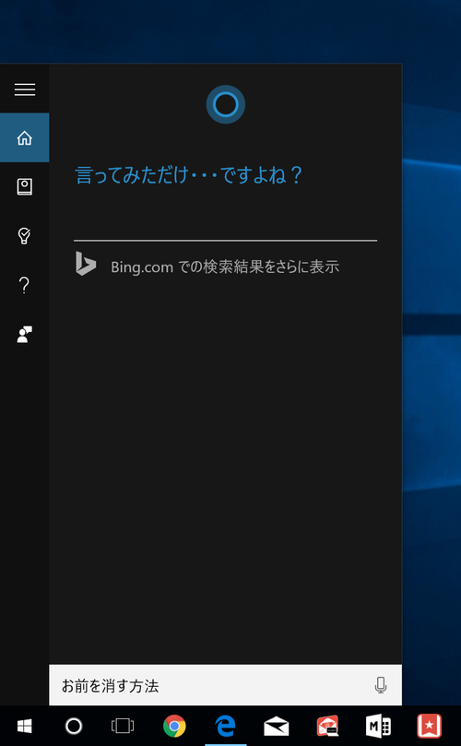Image resolution: width=461 pixels, height=746 pixels.
Task: Expand the Cortana hamburger menu
Action: pyautogui.click(x=24, y=89)
